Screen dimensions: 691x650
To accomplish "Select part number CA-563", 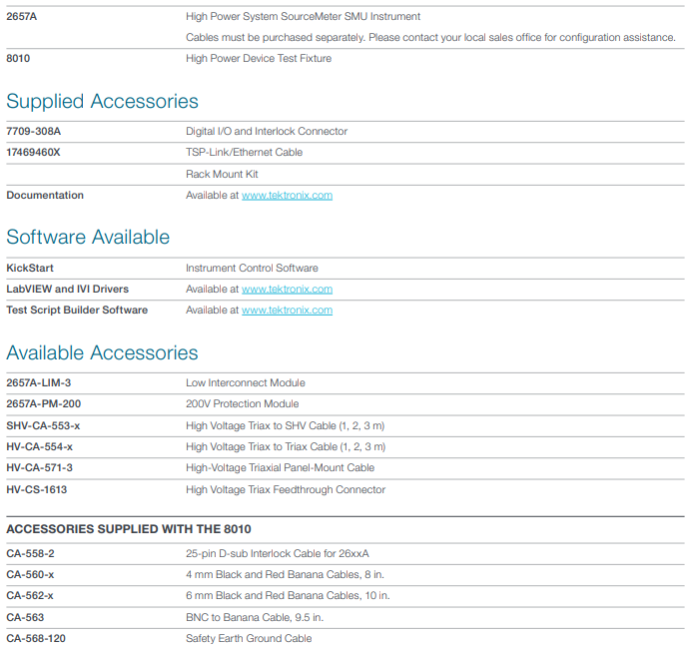I will [x=25, y=618].
